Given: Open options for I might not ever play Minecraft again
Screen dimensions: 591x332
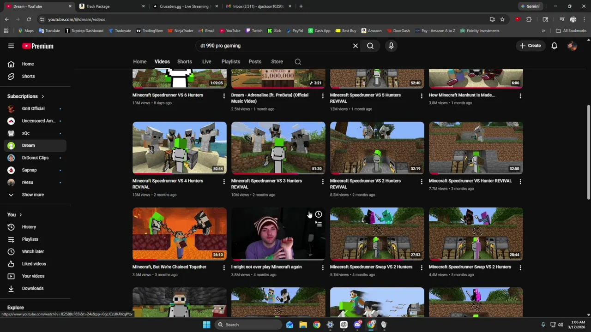Looking at the screenshot, I should (x=323, y=267).
